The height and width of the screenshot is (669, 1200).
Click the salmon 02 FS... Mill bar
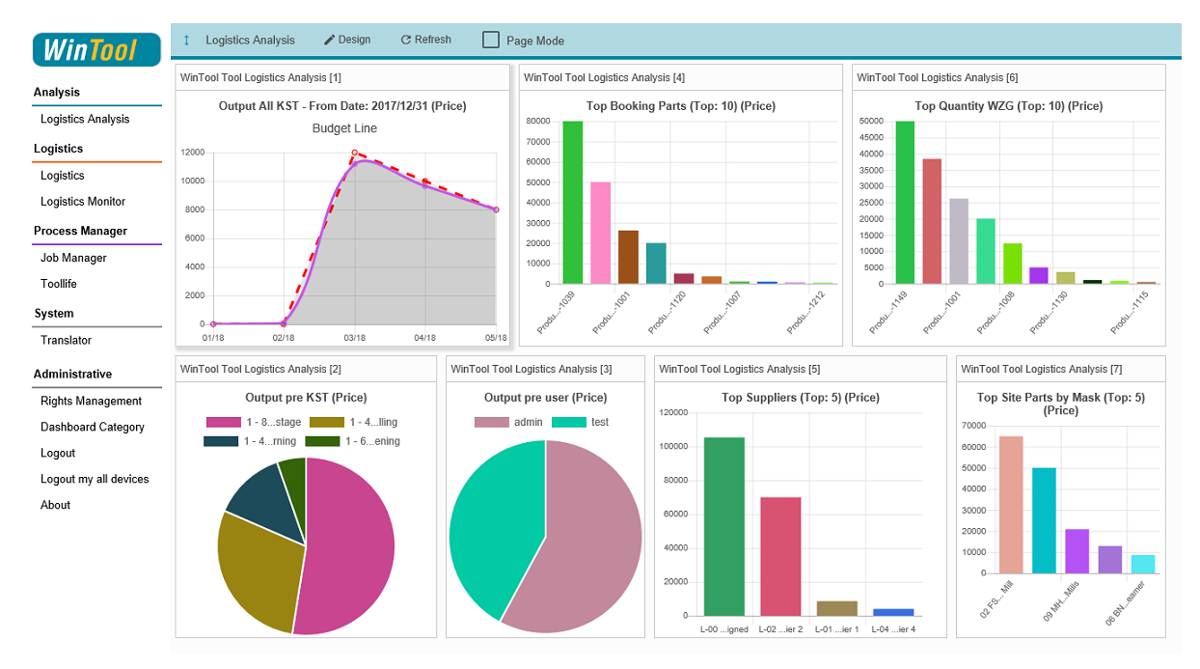[1011, 504]
